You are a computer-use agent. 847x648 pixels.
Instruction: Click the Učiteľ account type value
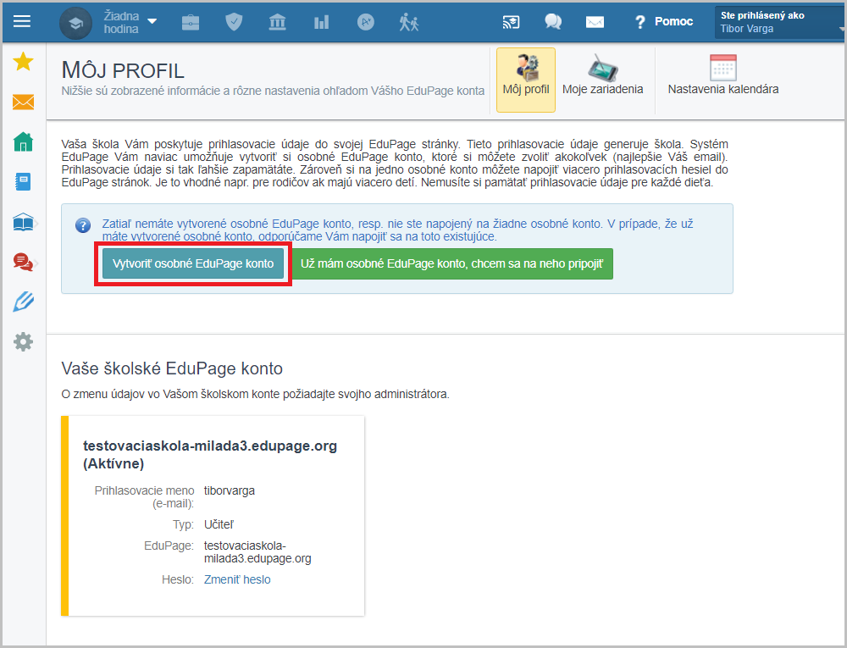click(x=219, y=524)
